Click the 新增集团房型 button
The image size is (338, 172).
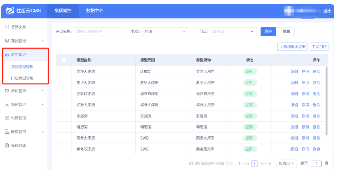(x=292, y=47)
